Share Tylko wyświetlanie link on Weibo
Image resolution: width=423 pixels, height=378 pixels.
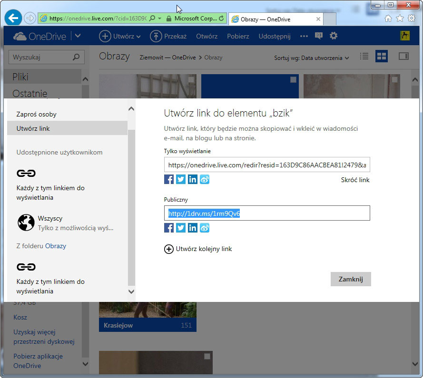pyautogui.click(x=205, y=179)
